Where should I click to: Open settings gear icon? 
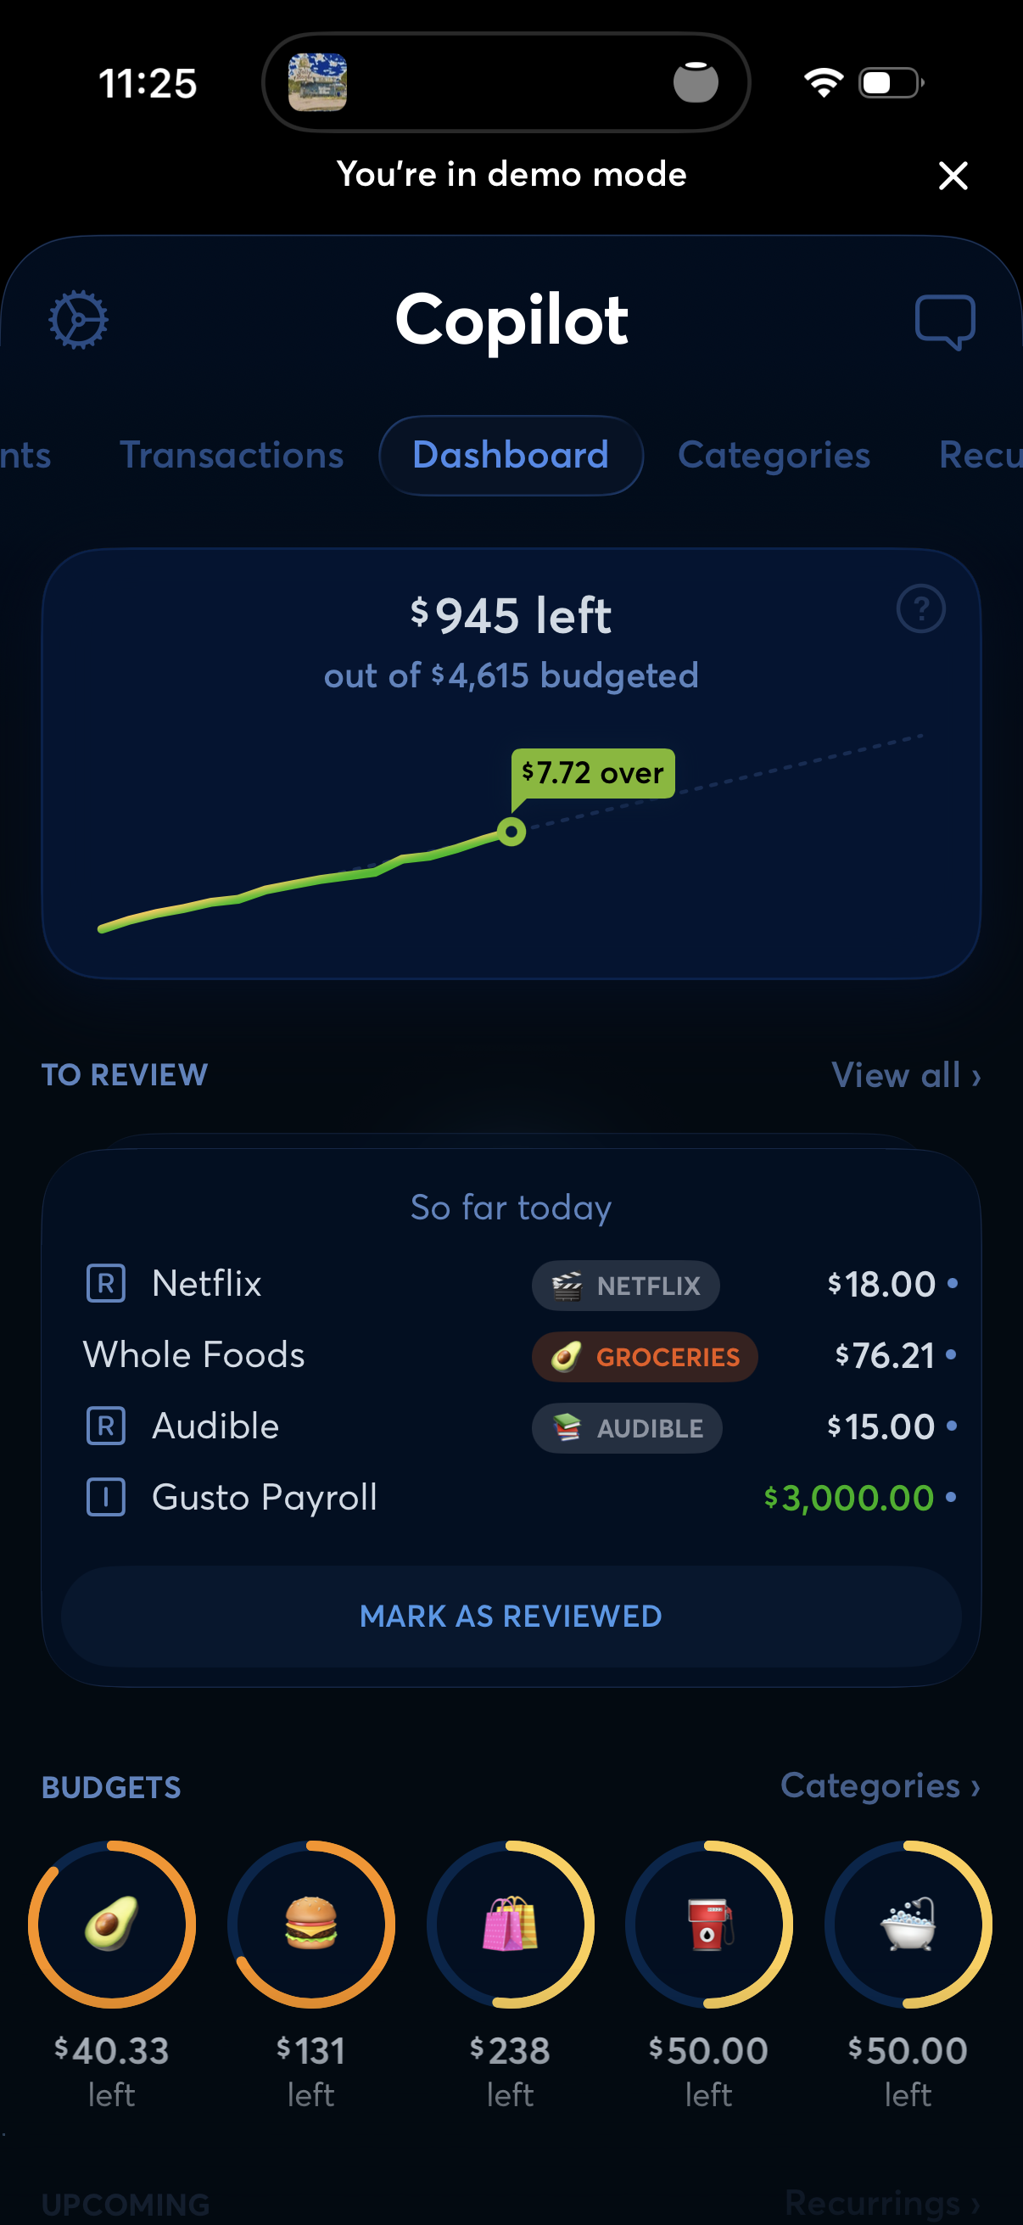79,321
